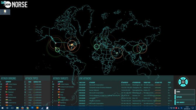
Task: Click the volume icon in system tray
Action: coord(174,108)
